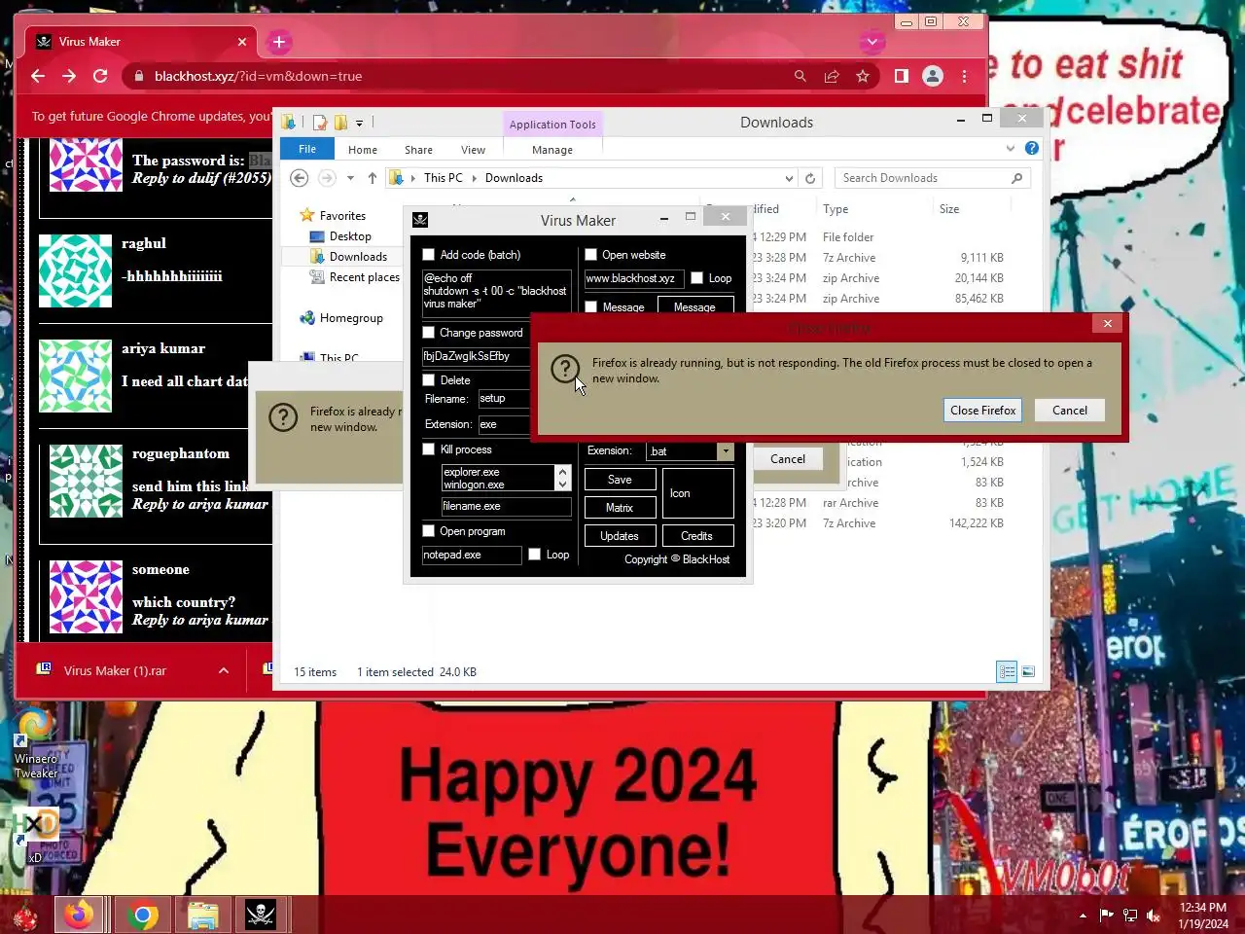Enable the Add code (batch) checkbox
Viewport: 1245px width, 934px height.
coord(429,255)
